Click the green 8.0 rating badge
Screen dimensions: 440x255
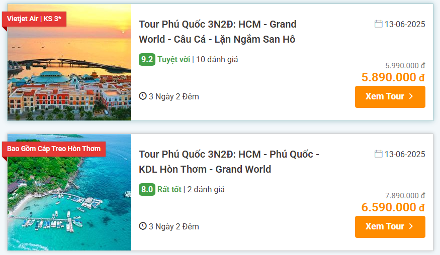point(147,189)
